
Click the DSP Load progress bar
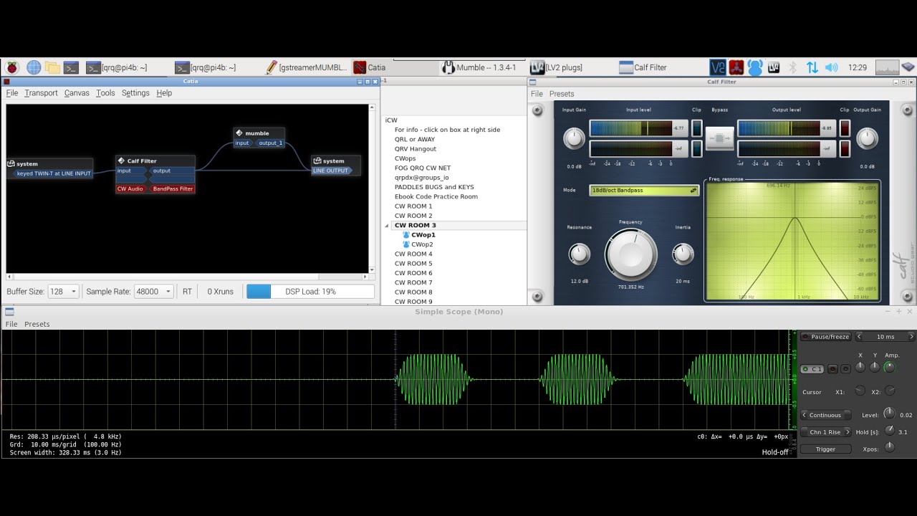(310, 292)
